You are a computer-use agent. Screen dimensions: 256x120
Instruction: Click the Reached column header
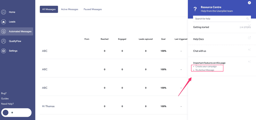105,39
